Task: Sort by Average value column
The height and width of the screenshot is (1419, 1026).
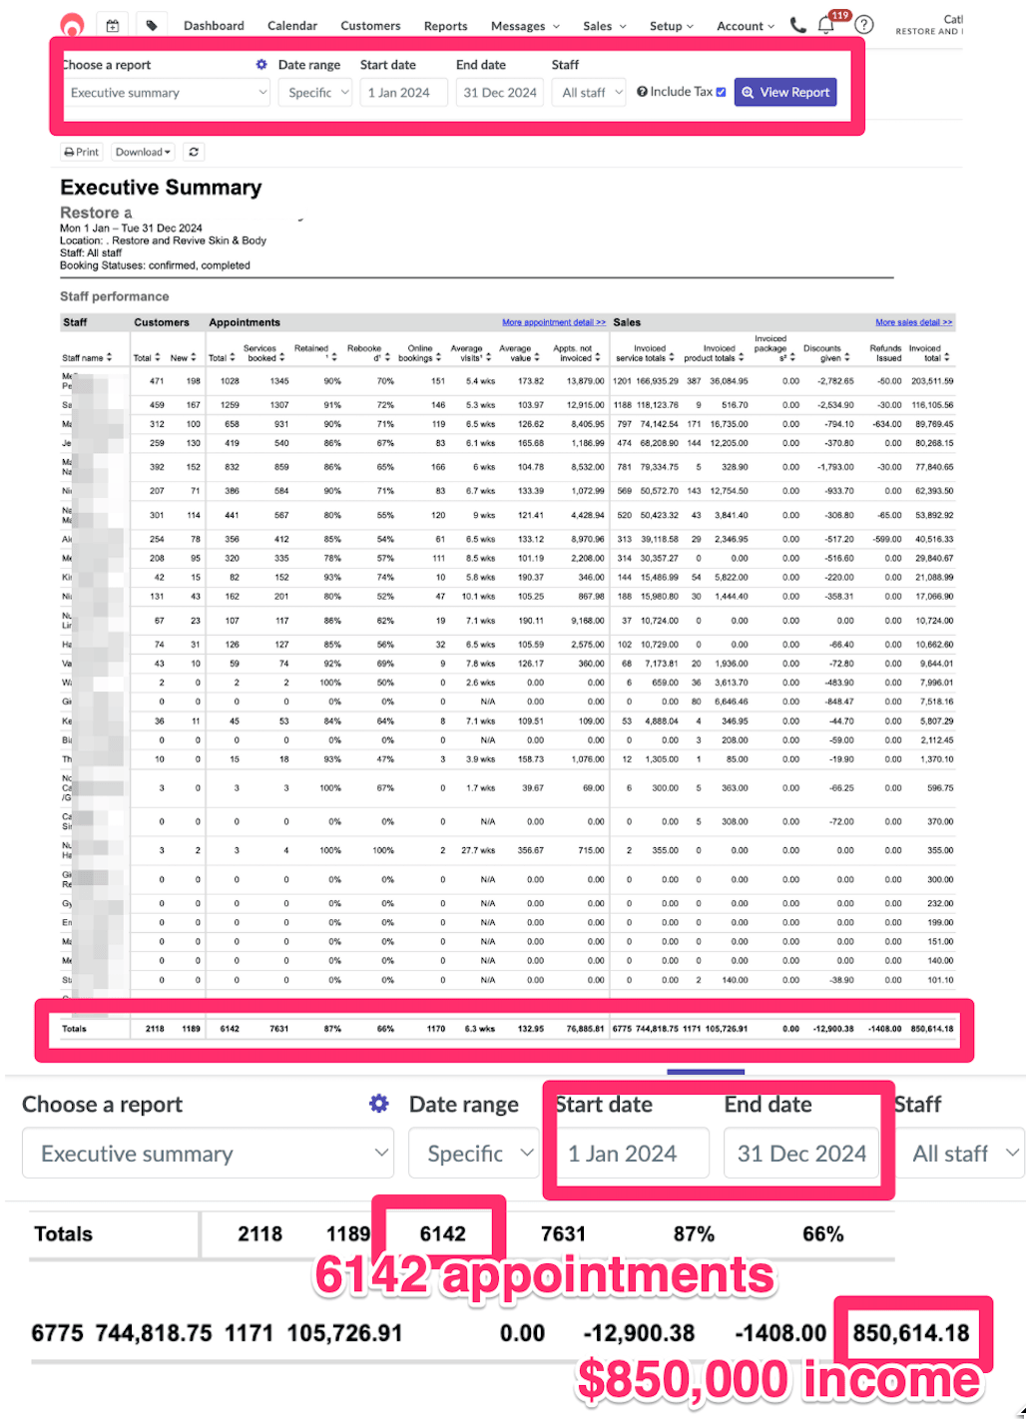Action: [519, 353]
